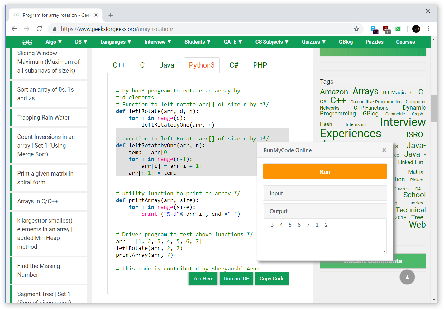
Task: Expand the CS Subjects dropdown menu
Action: click(x=272, y=42)
